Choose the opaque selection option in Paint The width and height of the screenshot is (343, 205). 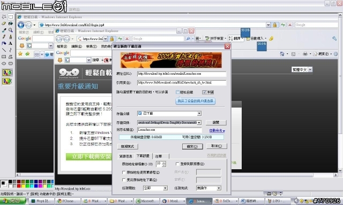point(7,73)
